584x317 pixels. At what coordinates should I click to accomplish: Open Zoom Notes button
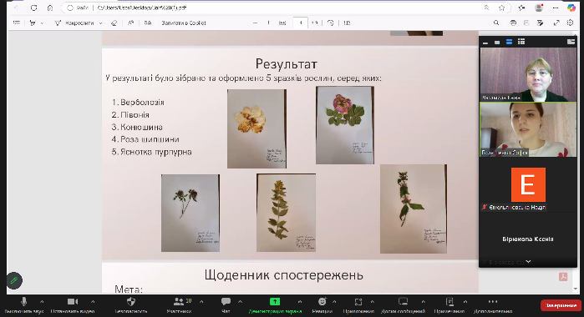click(x=449, y=305)
